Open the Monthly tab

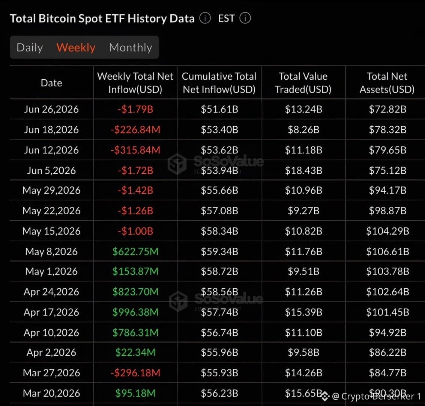[x=131, y=47]
